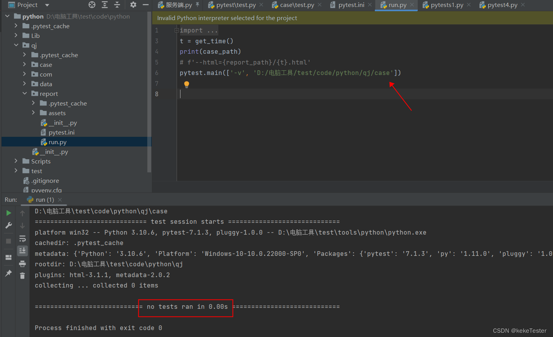Toggle soft-wrap in Run console
Viewport: 553px width, 337px height.
pos(22,238)
